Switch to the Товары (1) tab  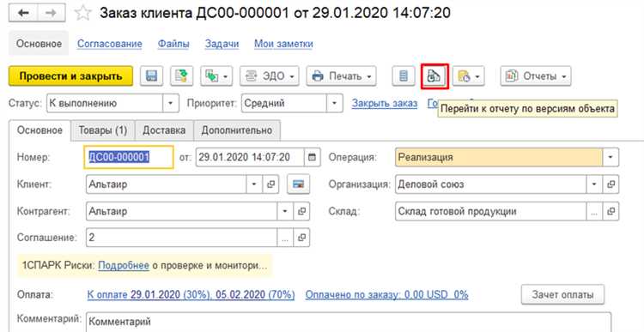[103, 130]
